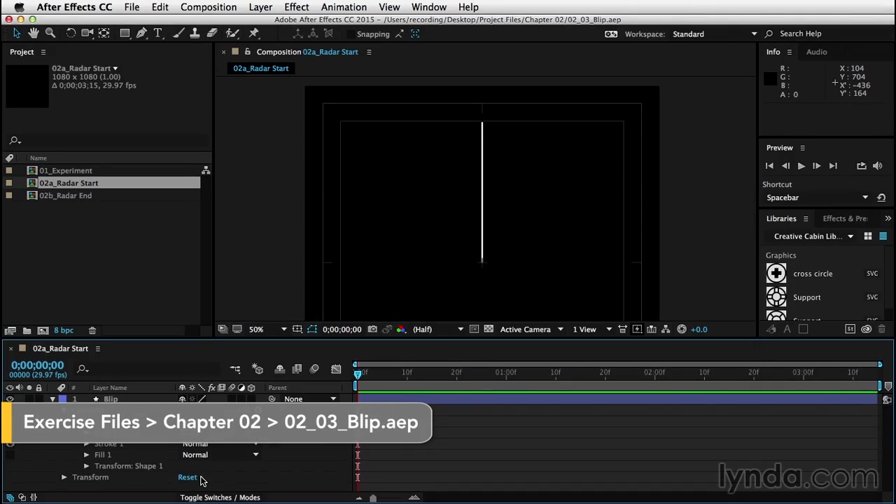Click the create new composition icon in Project panel
896x504 pixels.
[43, 330]
